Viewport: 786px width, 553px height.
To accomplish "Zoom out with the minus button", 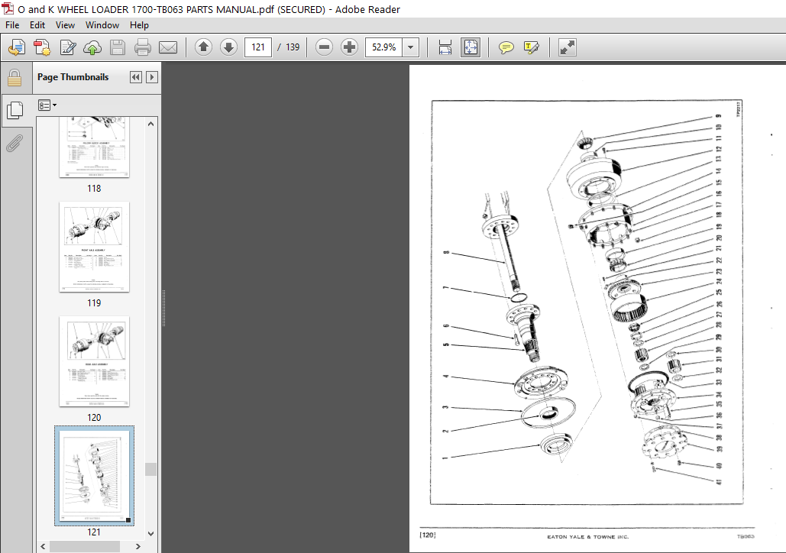I will pyautogui.click(x=325, y=47).
